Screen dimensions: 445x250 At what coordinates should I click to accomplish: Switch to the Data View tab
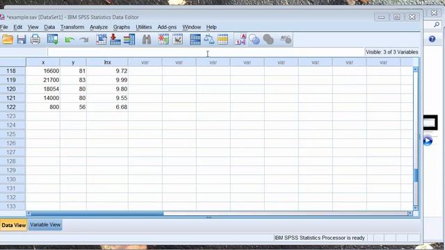(x=14, y=225)
